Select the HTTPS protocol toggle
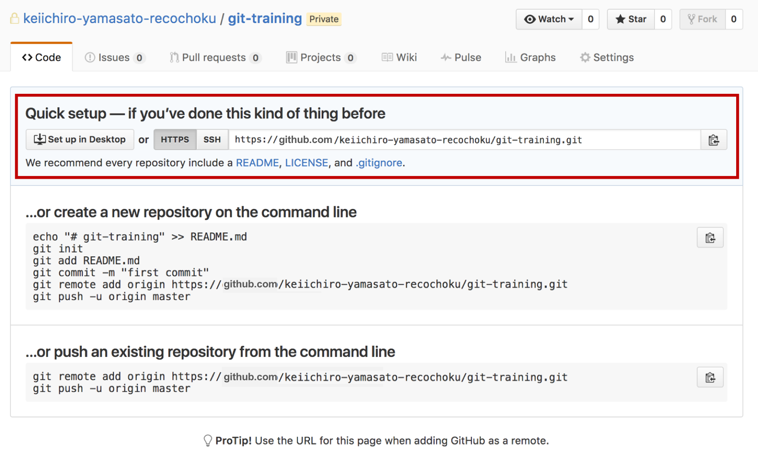This screenshot has height=474, width=758. point(175,140)
